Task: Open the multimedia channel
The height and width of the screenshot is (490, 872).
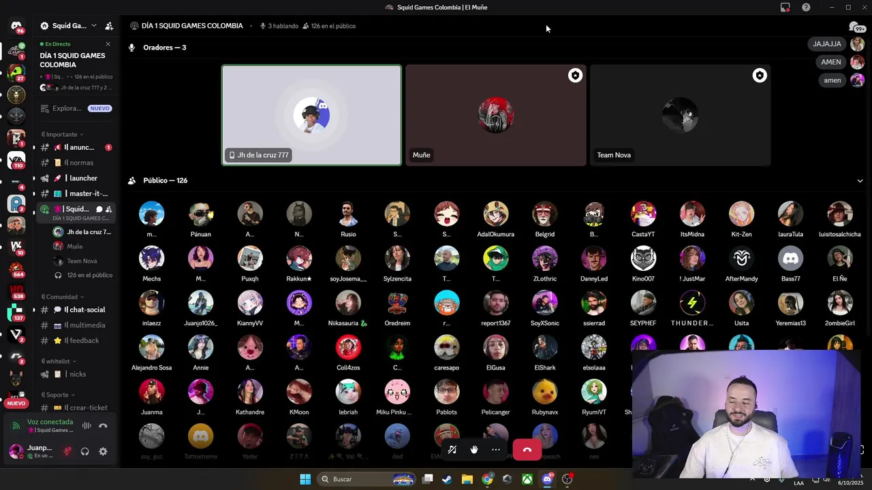Action: (x=76, y=325)
